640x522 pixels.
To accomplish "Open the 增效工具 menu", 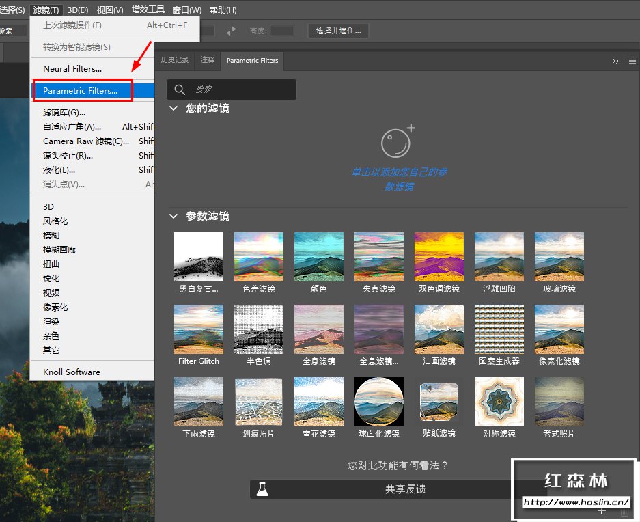I will (148, 10).
